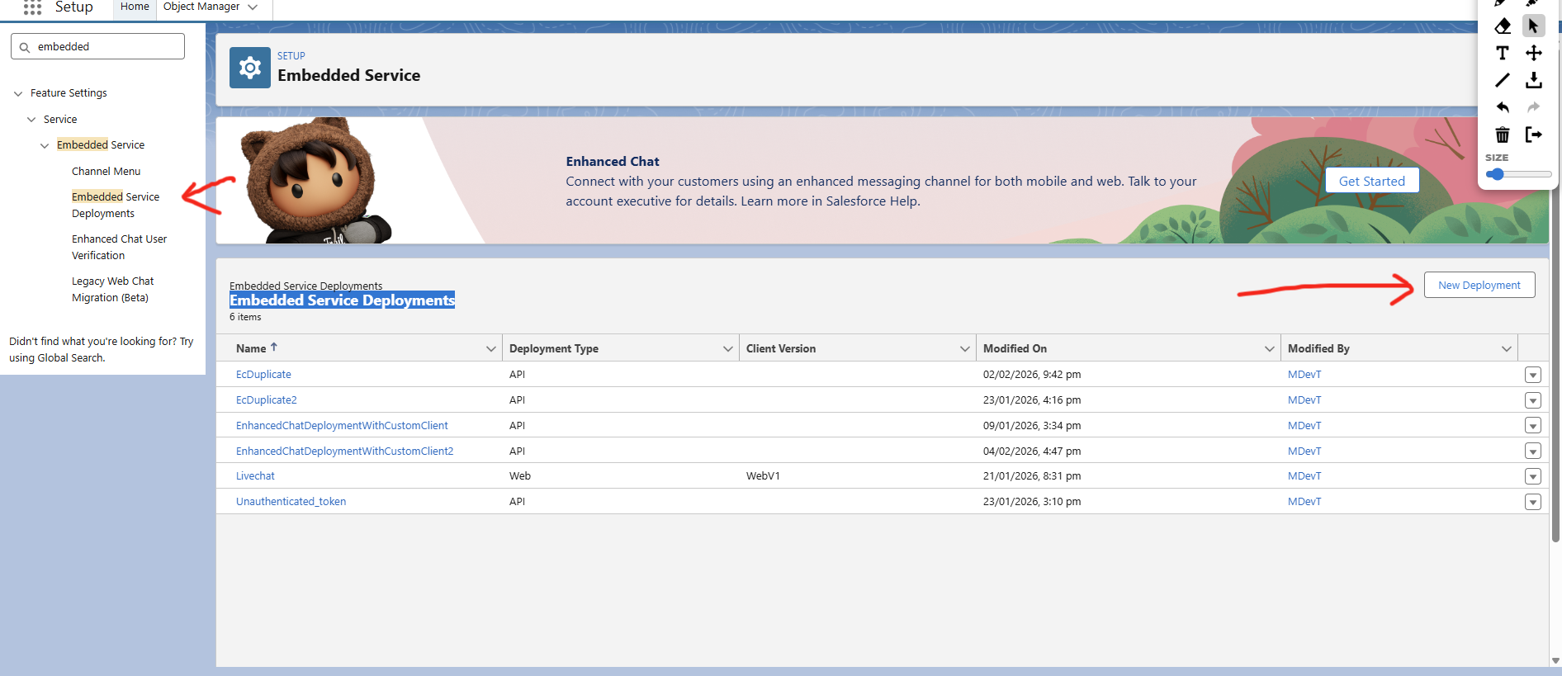Click the 6 items count text

pyautogui.click(x=245, y=318)
